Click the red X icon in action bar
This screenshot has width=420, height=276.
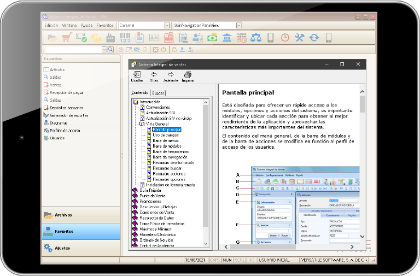(x=156, y=50)
